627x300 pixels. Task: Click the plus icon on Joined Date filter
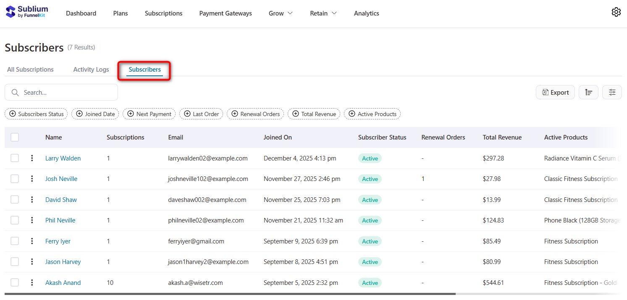coord(79,114)
